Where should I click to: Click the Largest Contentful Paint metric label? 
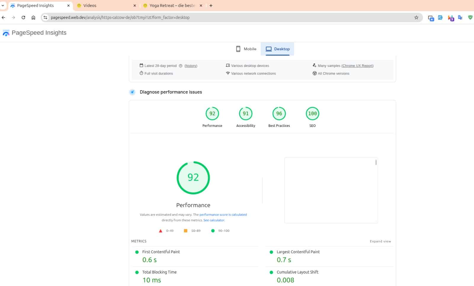[x=298, y=252]
